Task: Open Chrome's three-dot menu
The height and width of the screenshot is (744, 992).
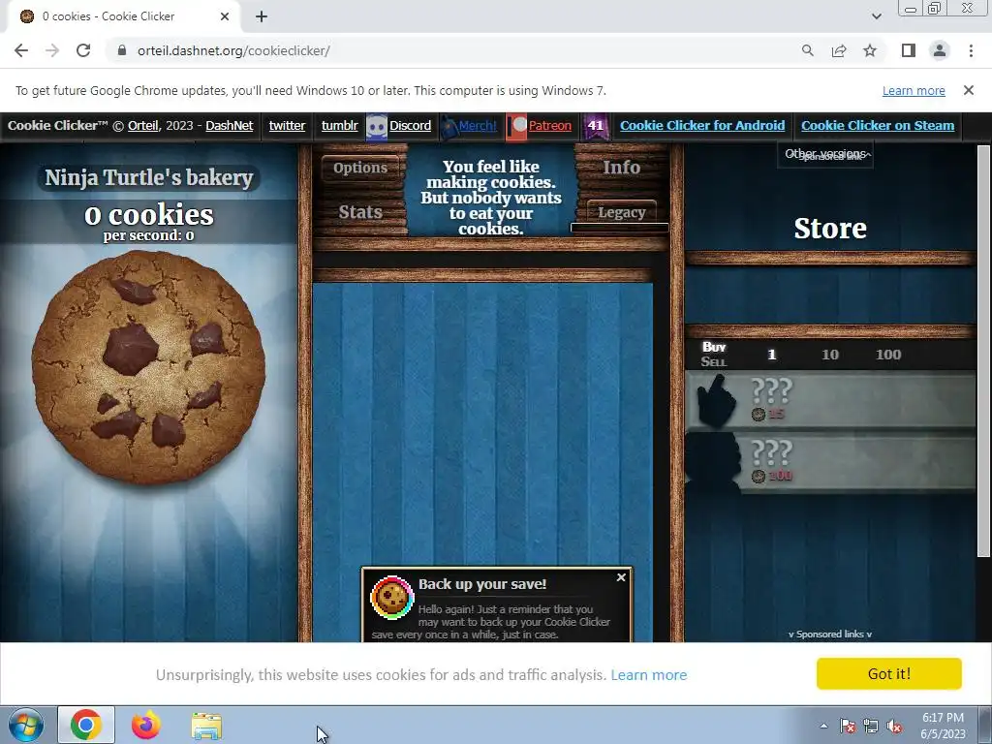Action: pos(971,50)
